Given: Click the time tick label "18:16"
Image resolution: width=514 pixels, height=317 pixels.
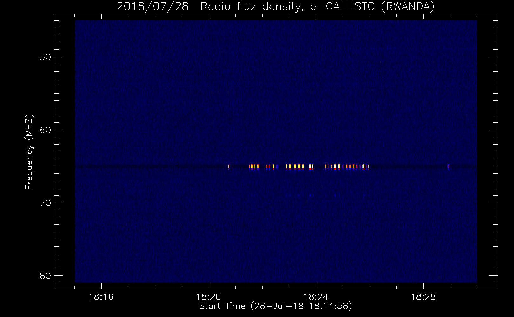Looking at the screenshot, I should tap(101, 297).
